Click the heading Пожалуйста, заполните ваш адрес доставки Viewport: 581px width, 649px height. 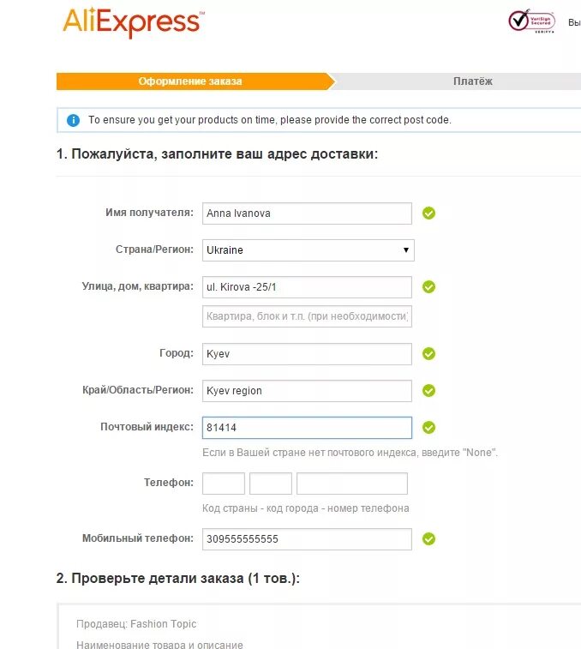[218, 154]
